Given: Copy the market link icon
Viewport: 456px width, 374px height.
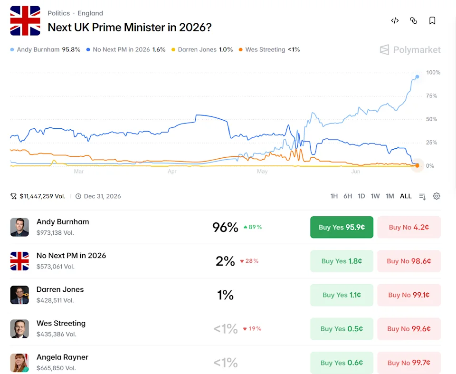Looking at the screenshot, I should pos(413,20).
